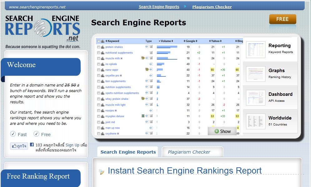Tick the whey protein shake checkbox
The width and height of the screenshot is (311, 187).
point(99,99)
